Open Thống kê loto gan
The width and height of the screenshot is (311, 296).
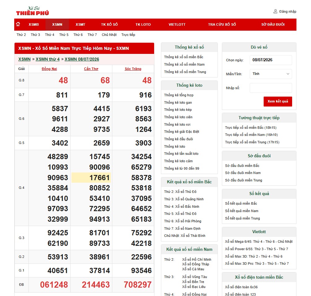coord(178,102)
